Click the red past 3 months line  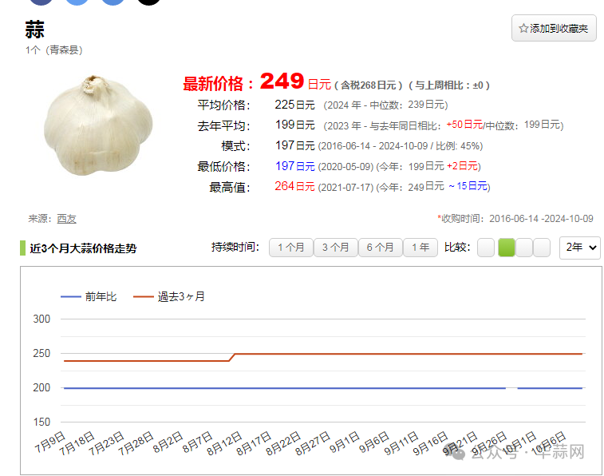coord(385,354)
